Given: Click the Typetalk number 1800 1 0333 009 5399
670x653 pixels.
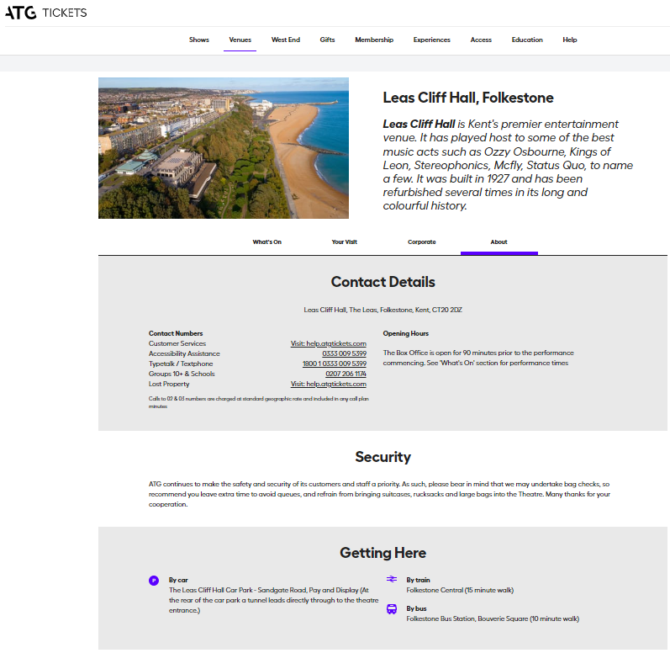Looking at the screenshot, I should [x=335, y=364].
